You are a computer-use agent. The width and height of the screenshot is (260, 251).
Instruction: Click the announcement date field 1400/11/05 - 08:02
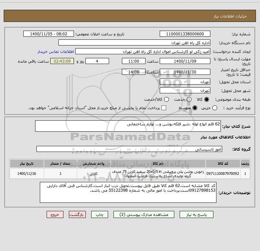(x=49, y=34)
